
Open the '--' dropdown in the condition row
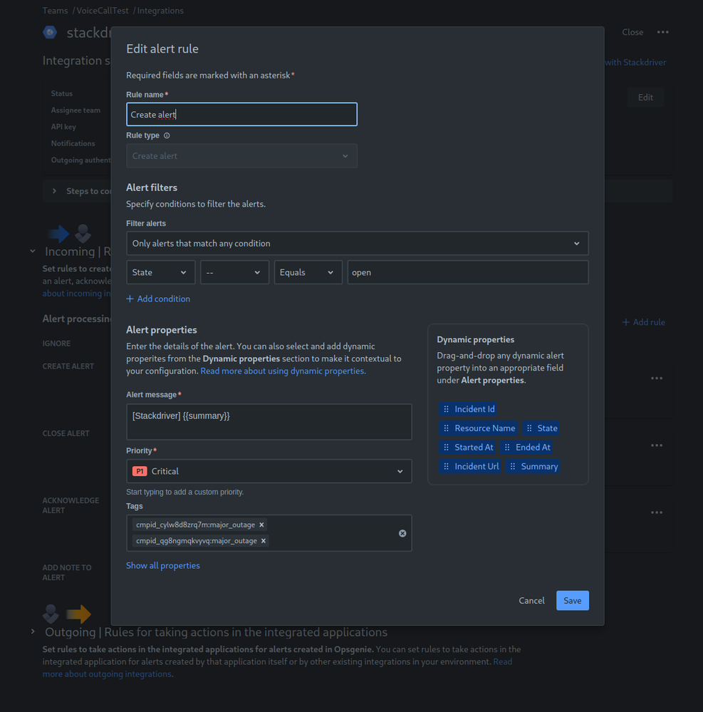(x=234, y=272)
